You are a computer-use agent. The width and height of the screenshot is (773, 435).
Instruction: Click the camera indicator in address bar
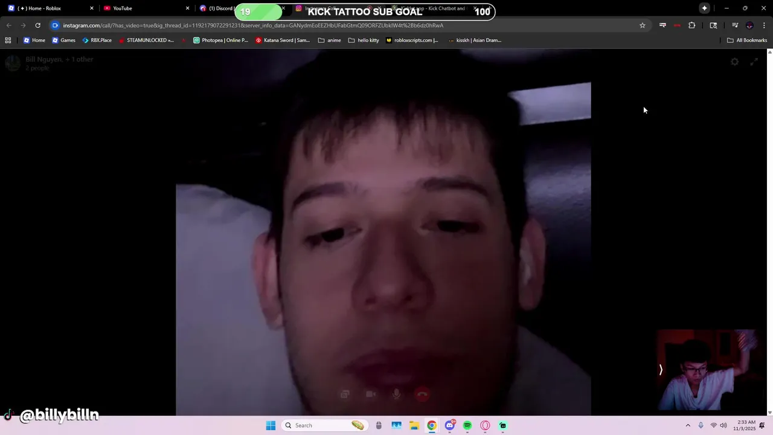pos(55,25)
